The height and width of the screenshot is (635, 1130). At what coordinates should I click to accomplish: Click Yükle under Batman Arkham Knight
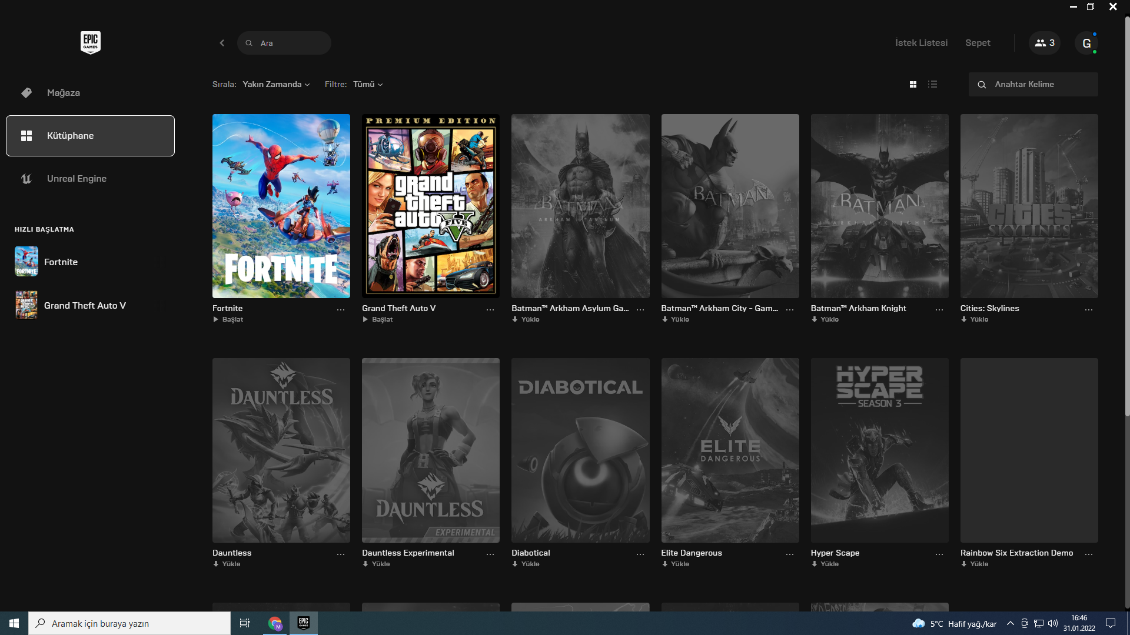[x=825, y=319]
